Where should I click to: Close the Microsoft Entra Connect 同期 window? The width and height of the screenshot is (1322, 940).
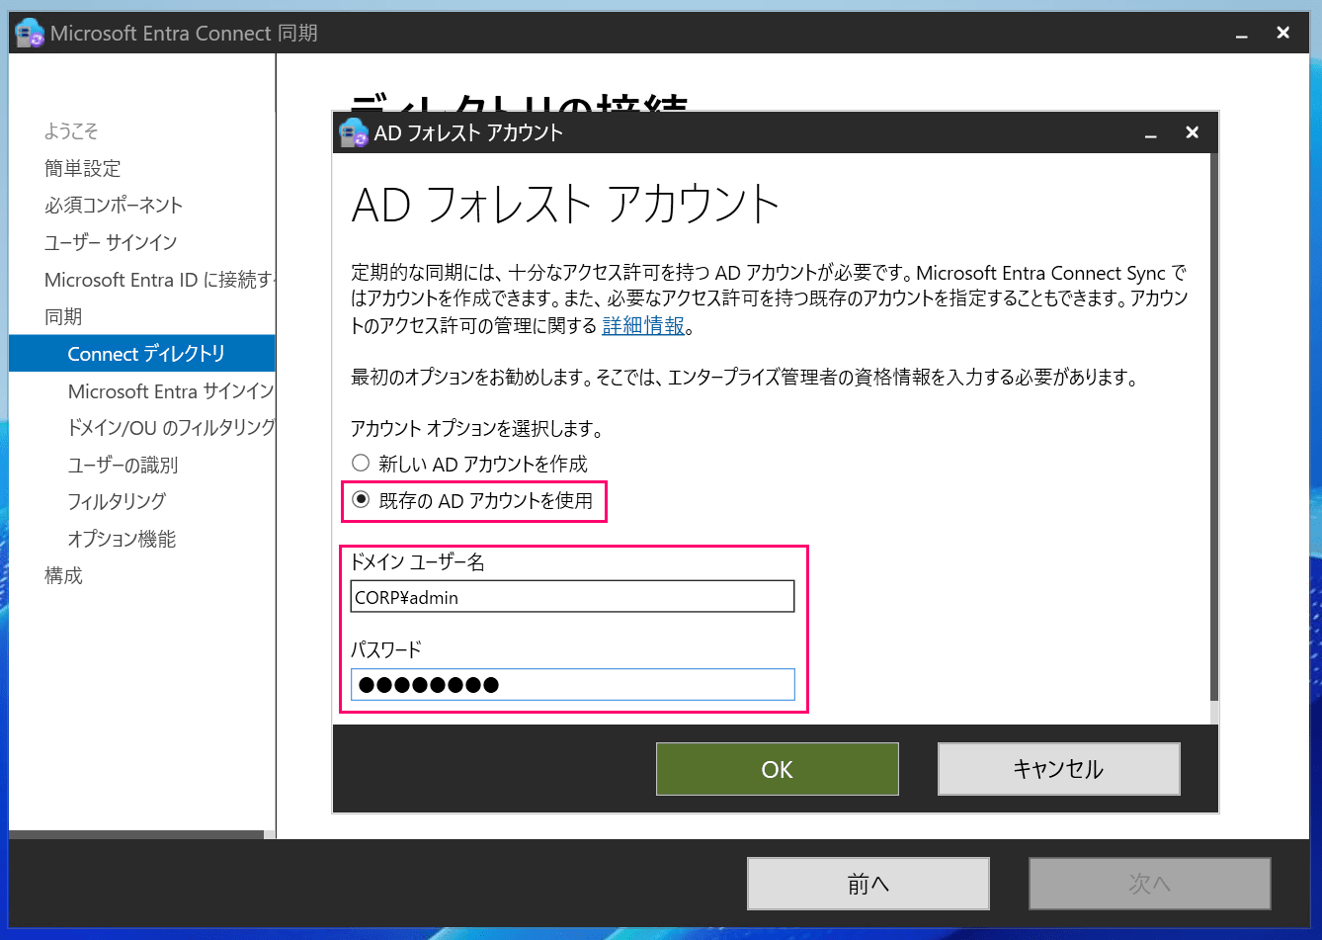tap(1283, 33)
